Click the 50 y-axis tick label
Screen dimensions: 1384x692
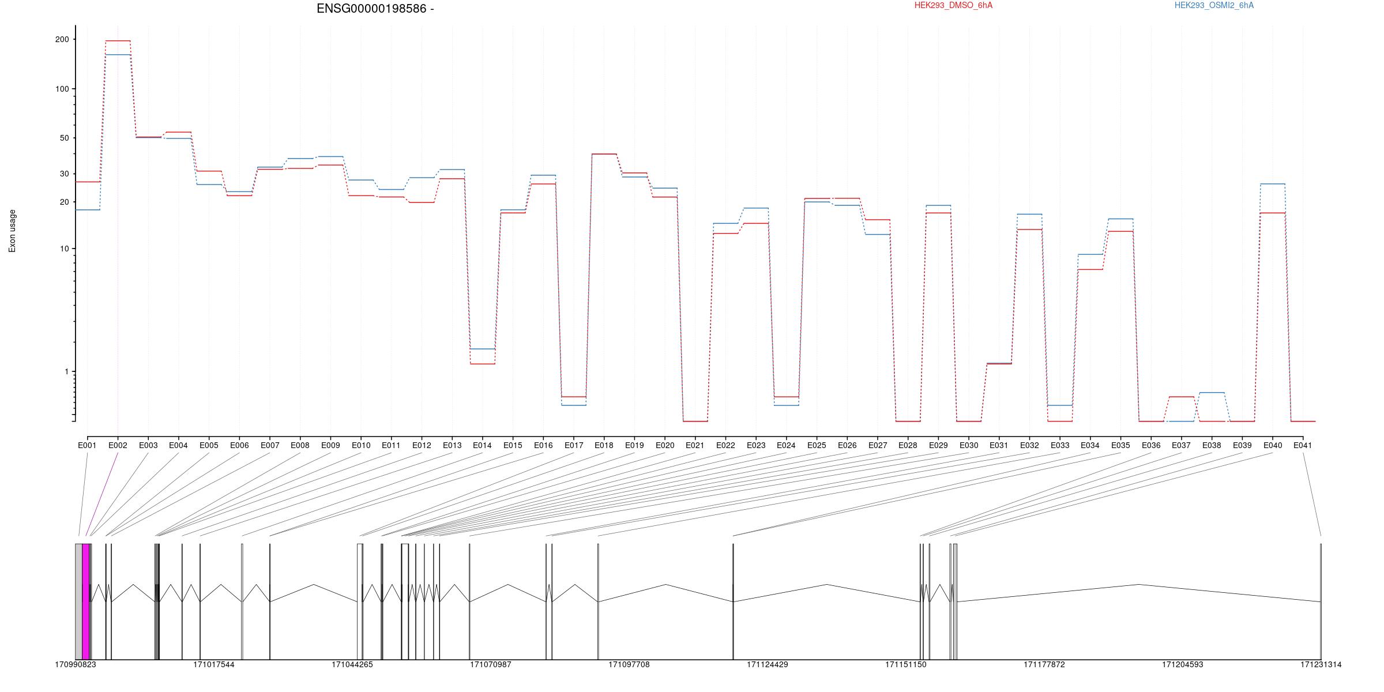[64, 138]
